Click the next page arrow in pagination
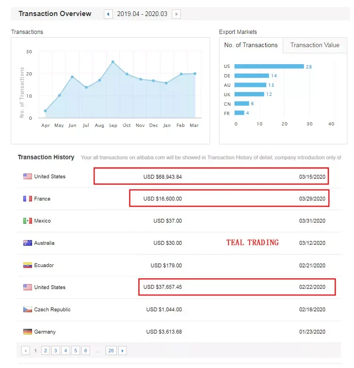354x368 pixels. 123,351
